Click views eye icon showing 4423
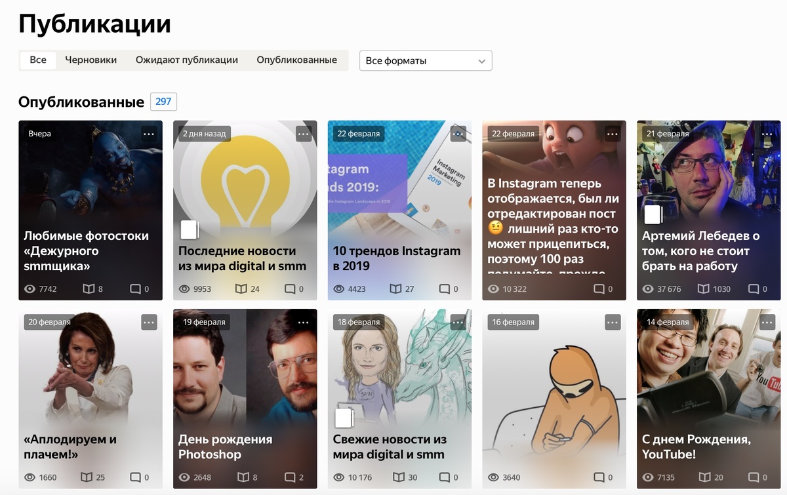Screen dimensions: 787x495 pos(339,289)
